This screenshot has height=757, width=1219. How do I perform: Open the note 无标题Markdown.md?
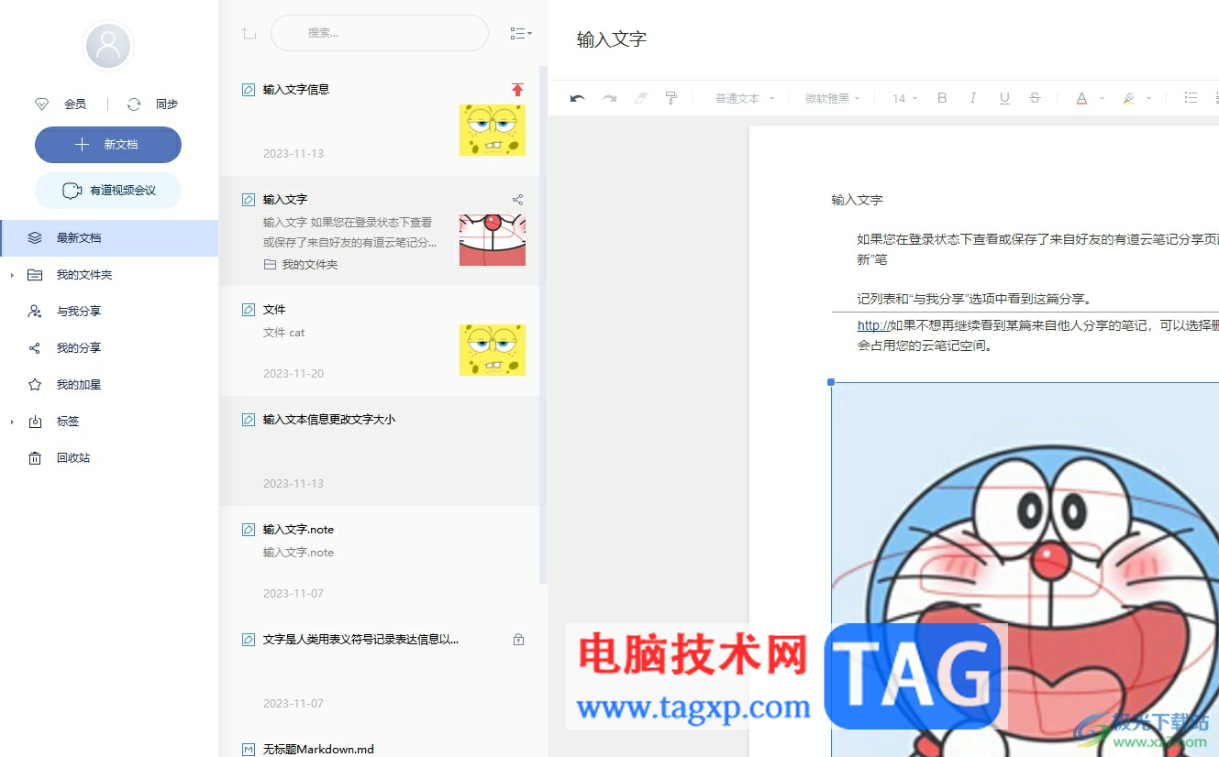pos(379,741)
